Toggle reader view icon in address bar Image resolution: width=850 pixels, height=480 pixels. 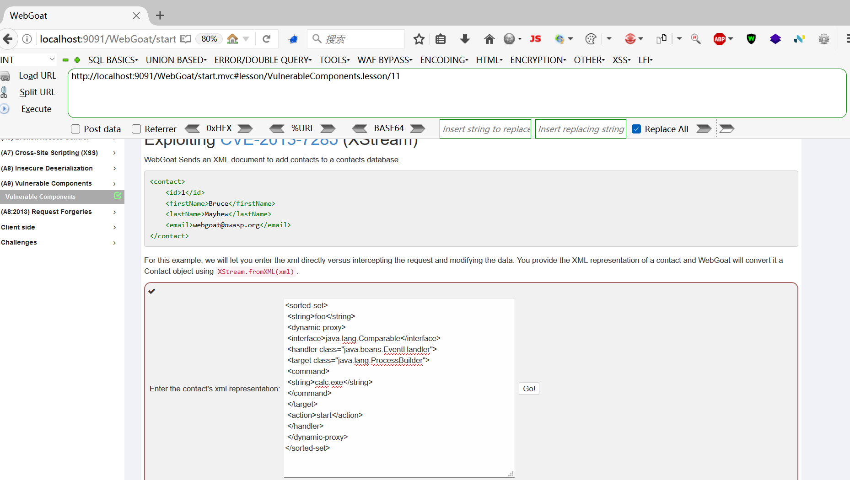click(x=186, y=39)
